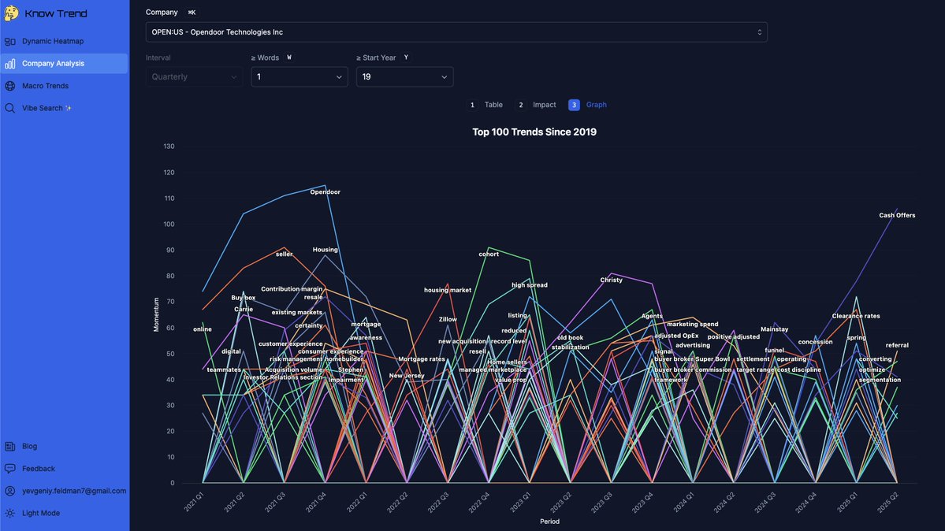
Task: Click the number 3 badge for Graph
Action: coord(574,105)
